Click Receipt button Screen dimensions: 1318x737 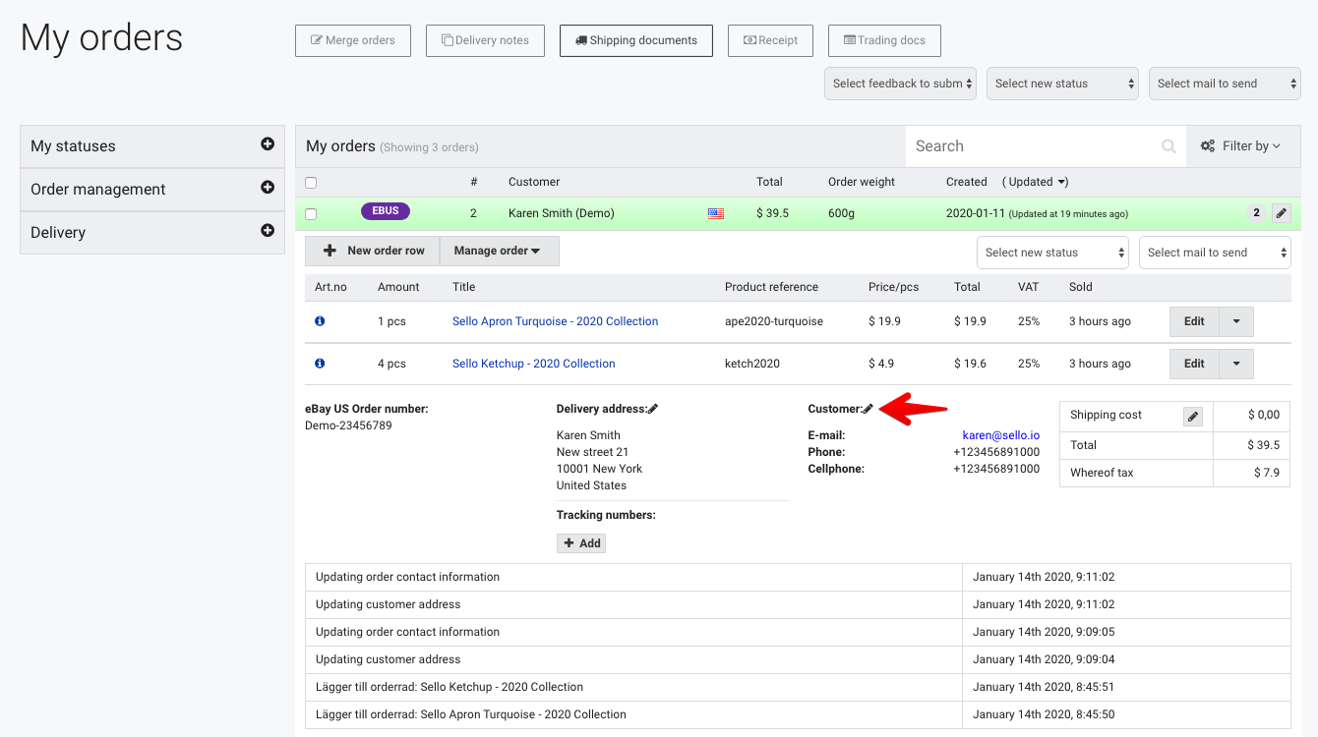[x=771, y=40]
